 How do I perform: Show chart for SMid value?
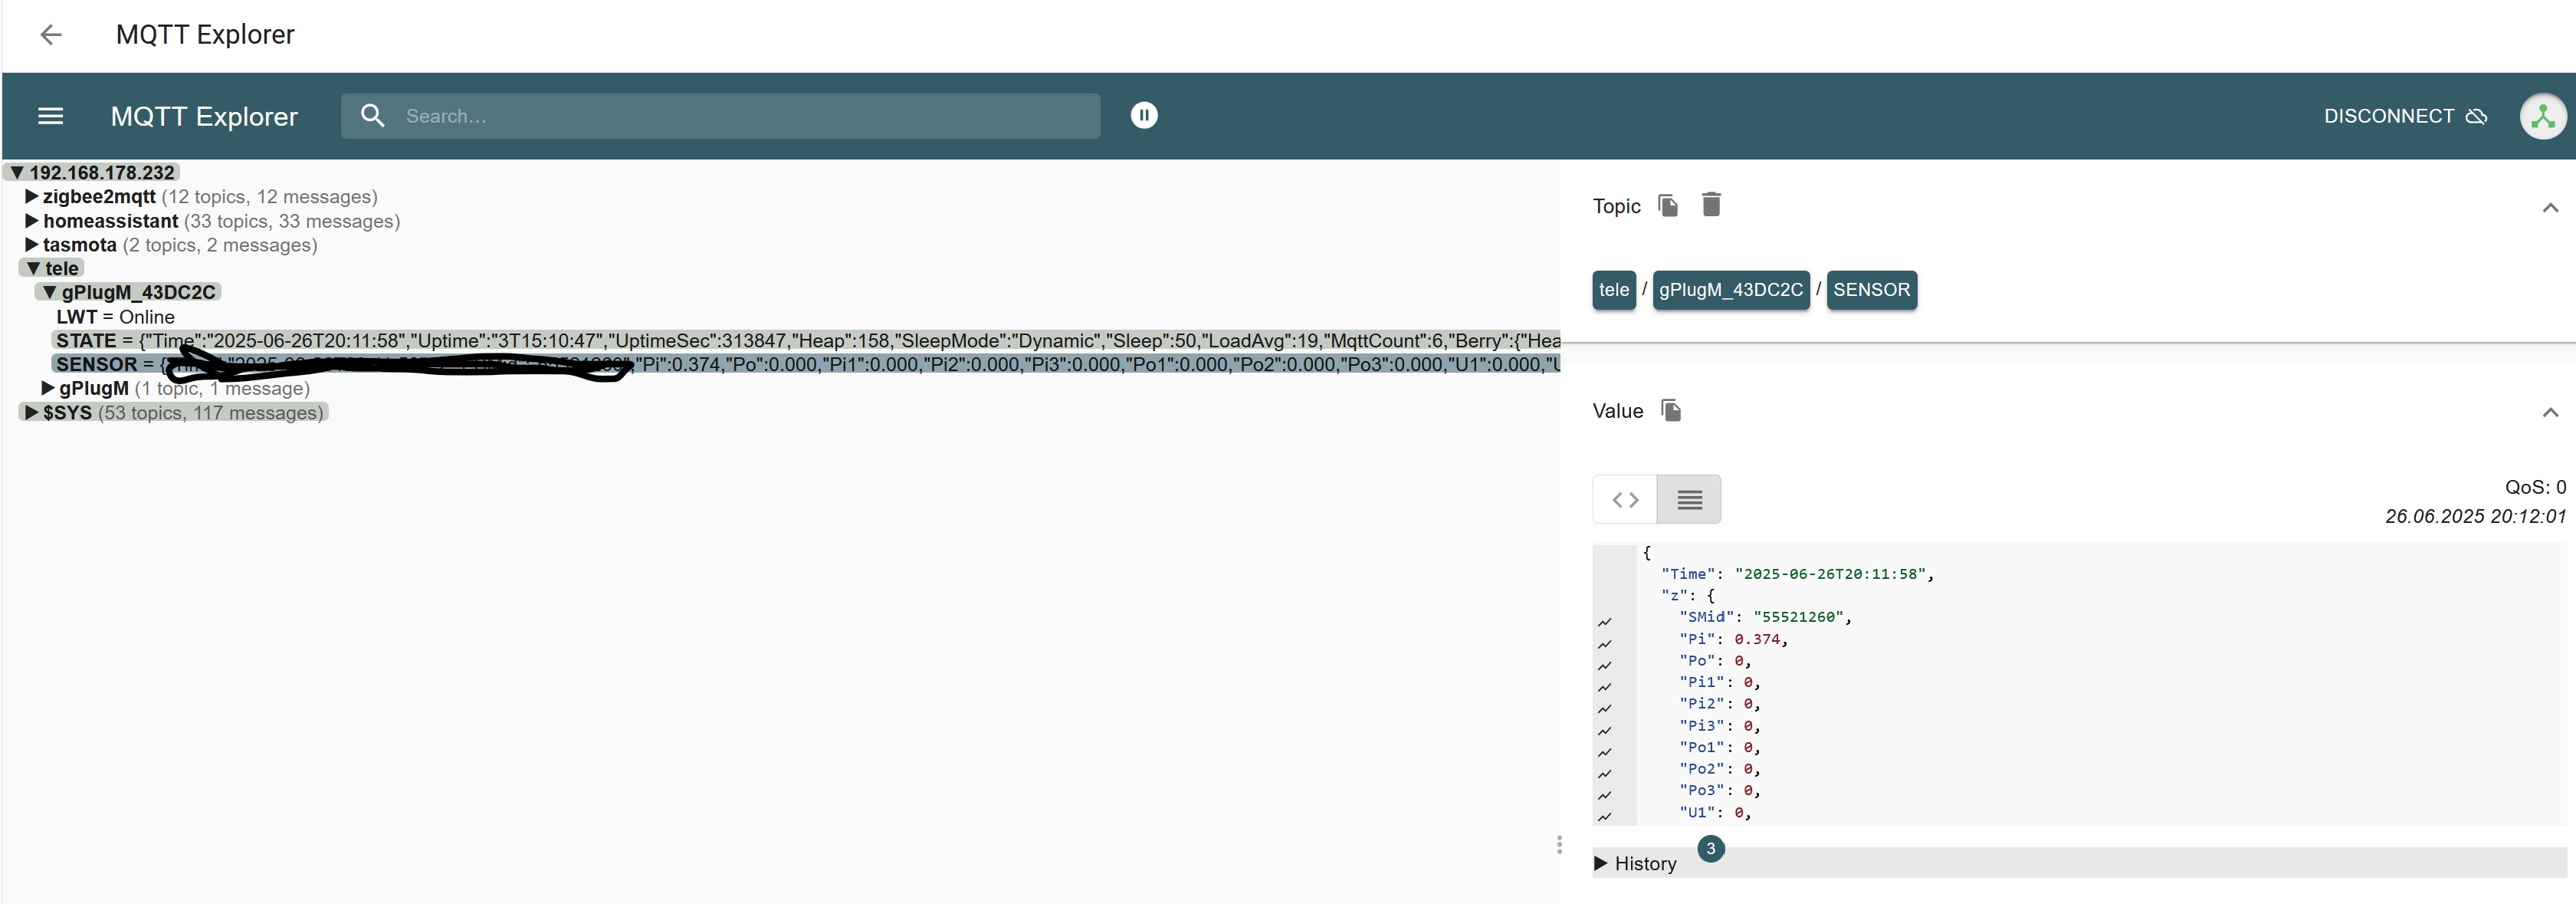pos(1605,622)
